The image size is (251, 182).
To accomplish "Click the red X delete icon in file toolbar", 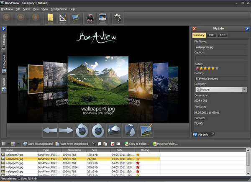I will click(x=113, y=144).
